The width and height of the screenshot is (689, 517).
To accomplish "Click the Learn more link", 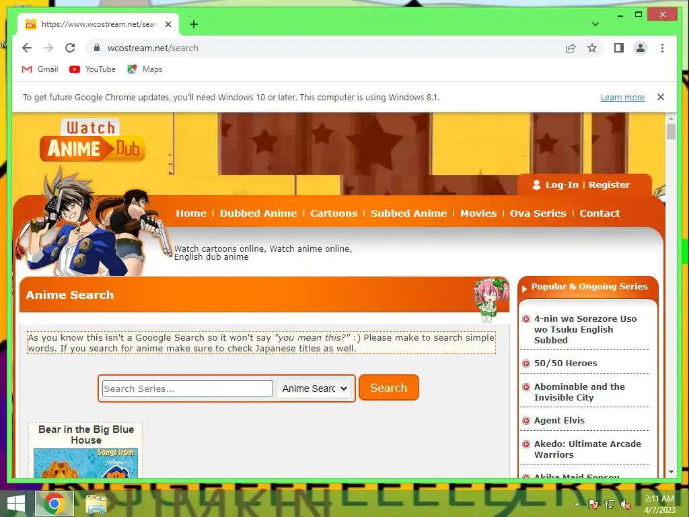I will tap(622, 97).
